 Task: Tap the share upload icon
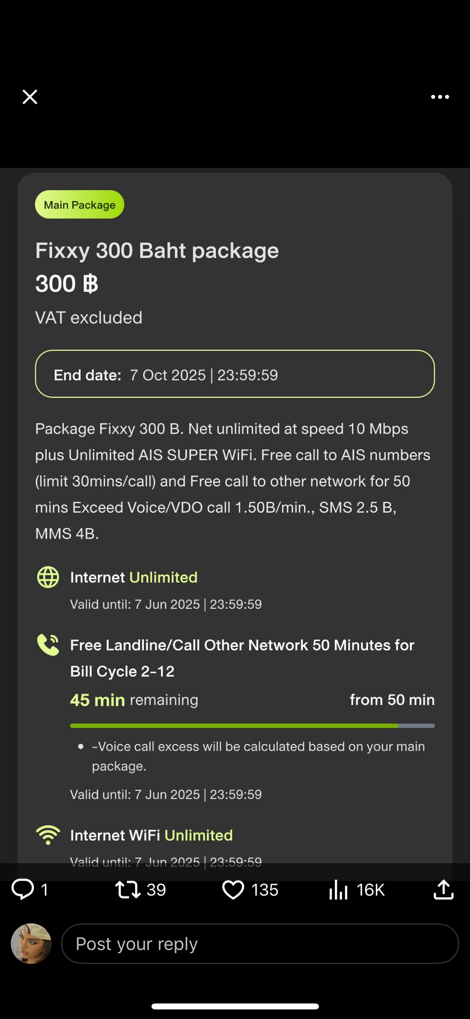(x=443, y=890)
